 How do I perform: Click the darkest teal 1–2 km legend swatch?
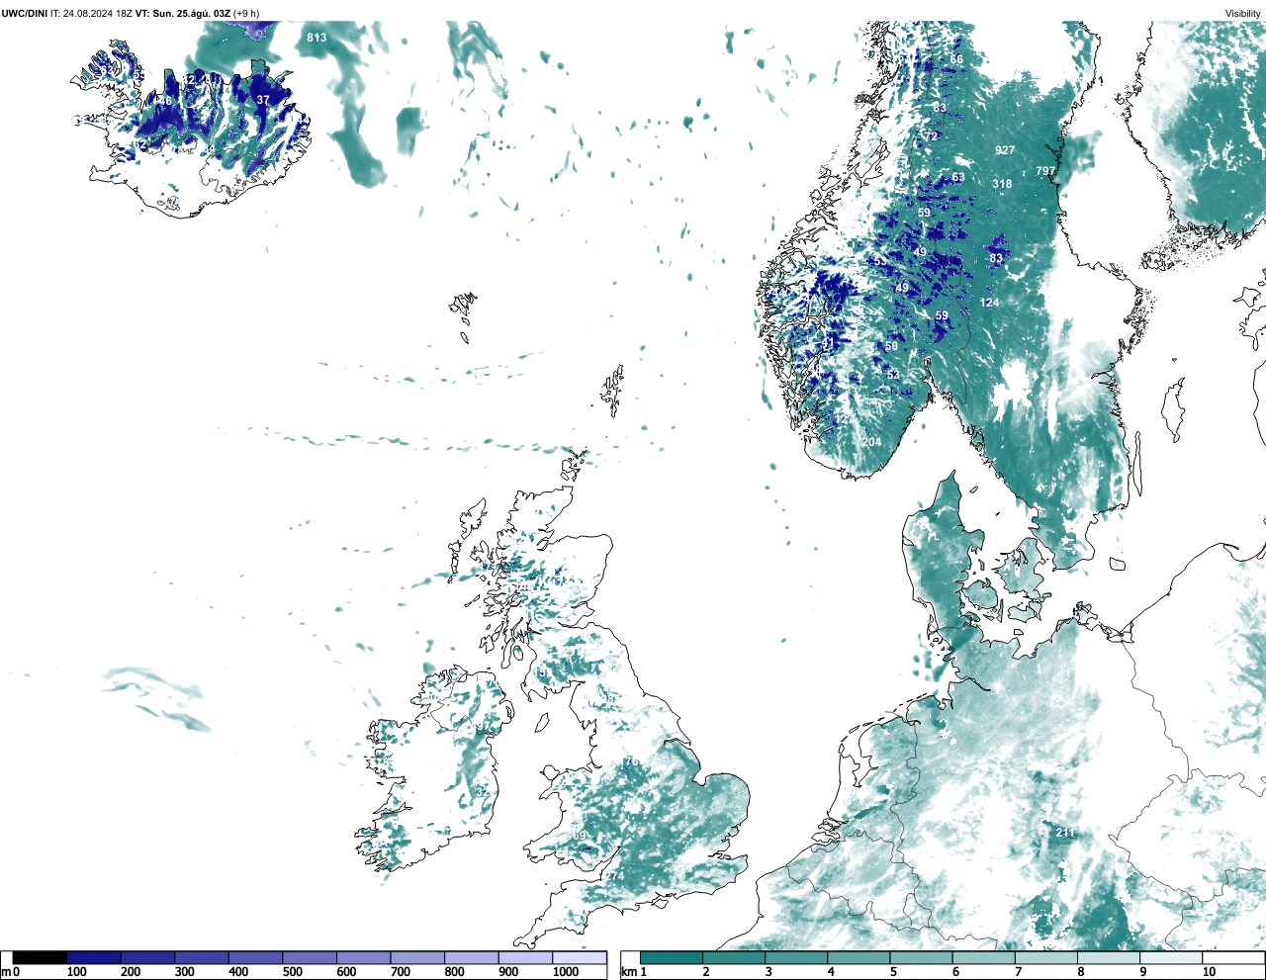point(672,958)
